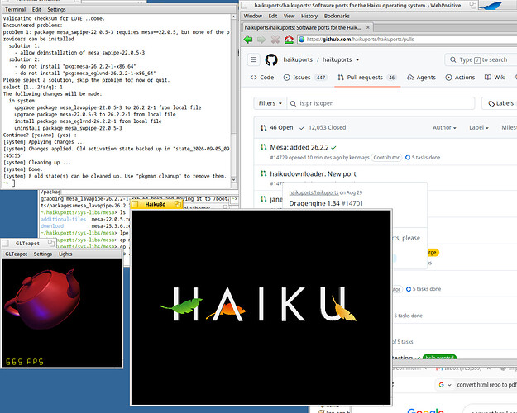
Task: Open WebPositive View menu
Action: click(289, 17)
